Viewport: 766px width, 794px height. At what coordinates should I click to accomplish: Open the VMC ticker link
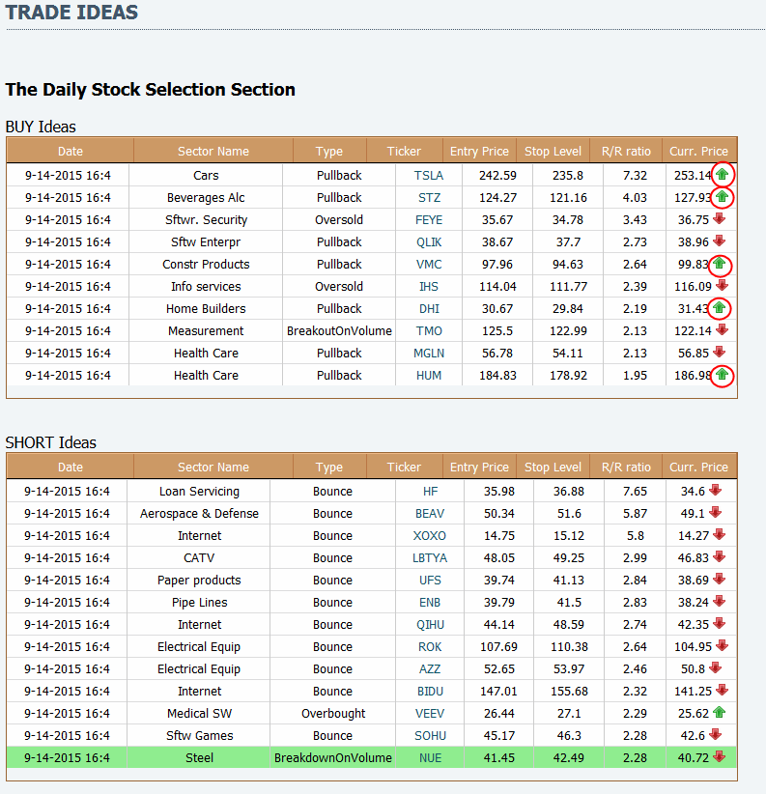click(429, 265)
